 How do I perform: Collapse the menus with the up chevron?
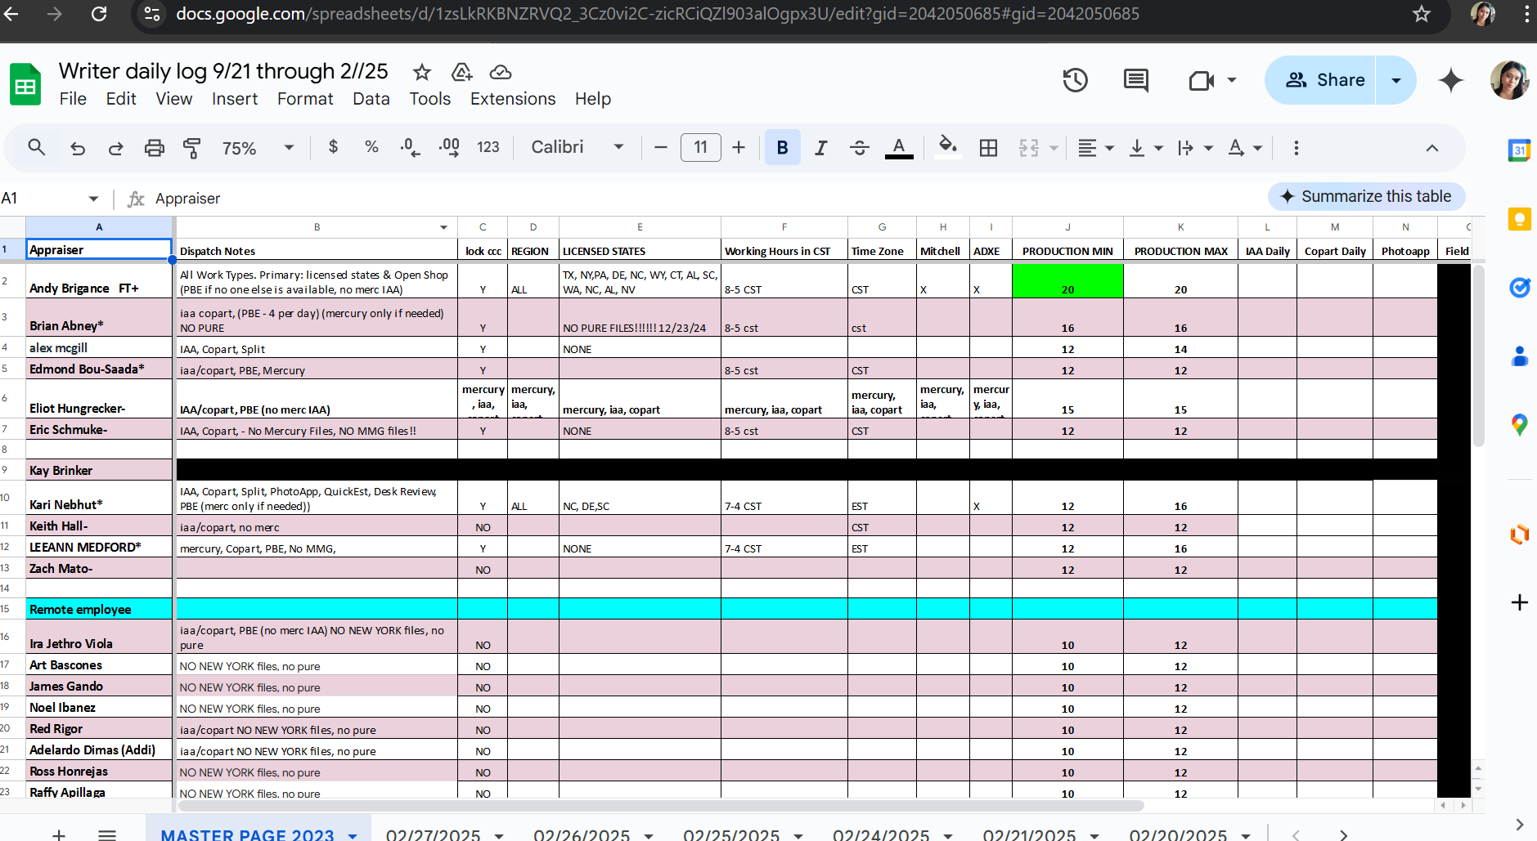1431,148
